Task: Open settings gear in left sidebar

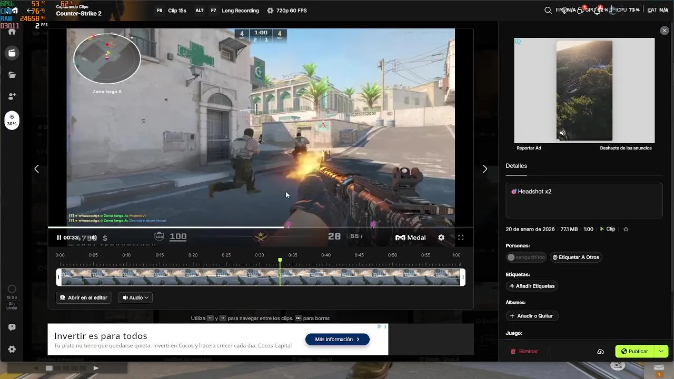Action: coord(12,349)
